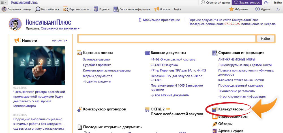The height and width of the screenshot is (133, 283).
Task: Click the Найти search button
Action: [265, 39]
